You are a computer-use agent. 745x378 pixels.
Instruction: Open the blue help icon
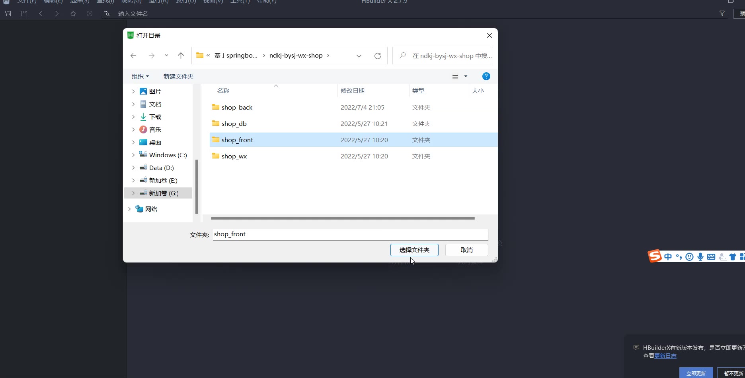(x=486, y=76)
